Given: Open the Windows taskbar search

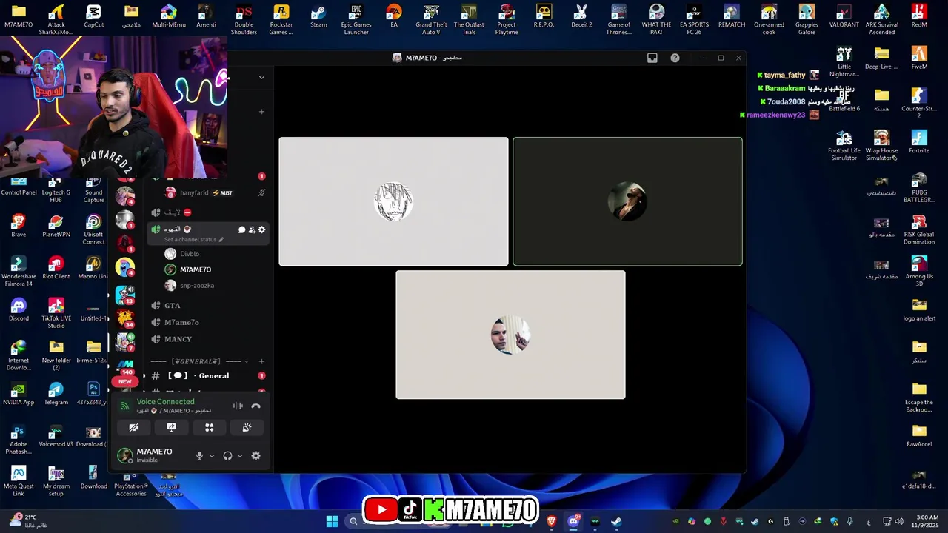Looking at the screenshot, I should pyautogui.click(x=353, y=521).
